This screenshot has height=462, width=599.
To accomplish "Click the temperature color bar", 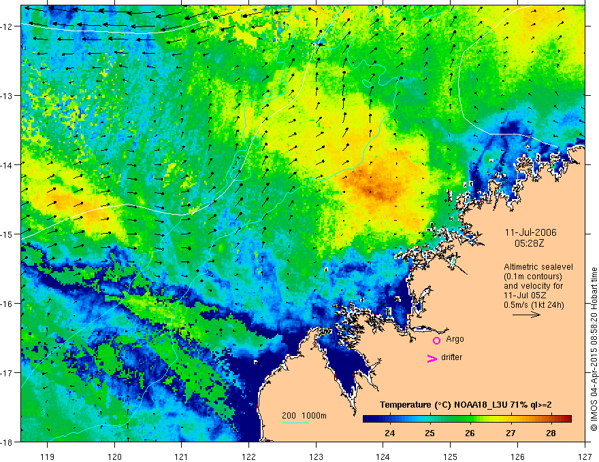I will click(x=467, y=419).
